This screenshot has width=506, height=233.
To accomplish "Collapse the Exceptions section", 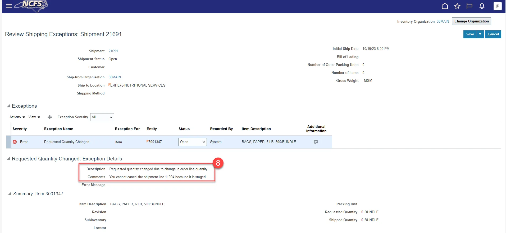I will tap(8, 106).
